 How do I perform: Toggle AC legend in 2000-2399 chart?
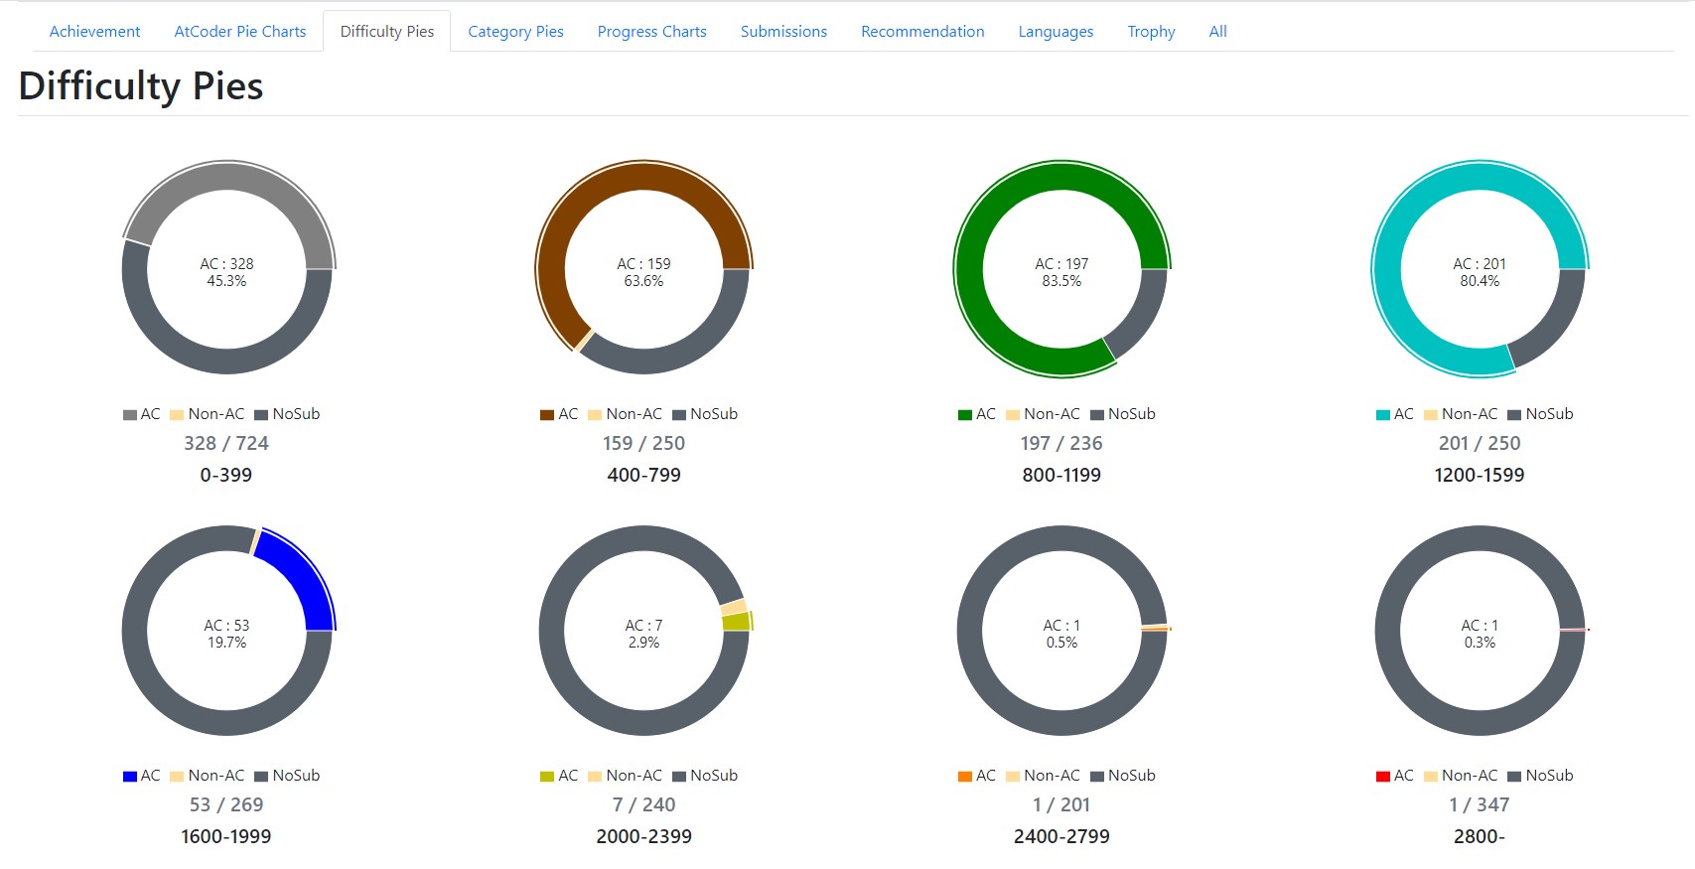click(559, 776)
